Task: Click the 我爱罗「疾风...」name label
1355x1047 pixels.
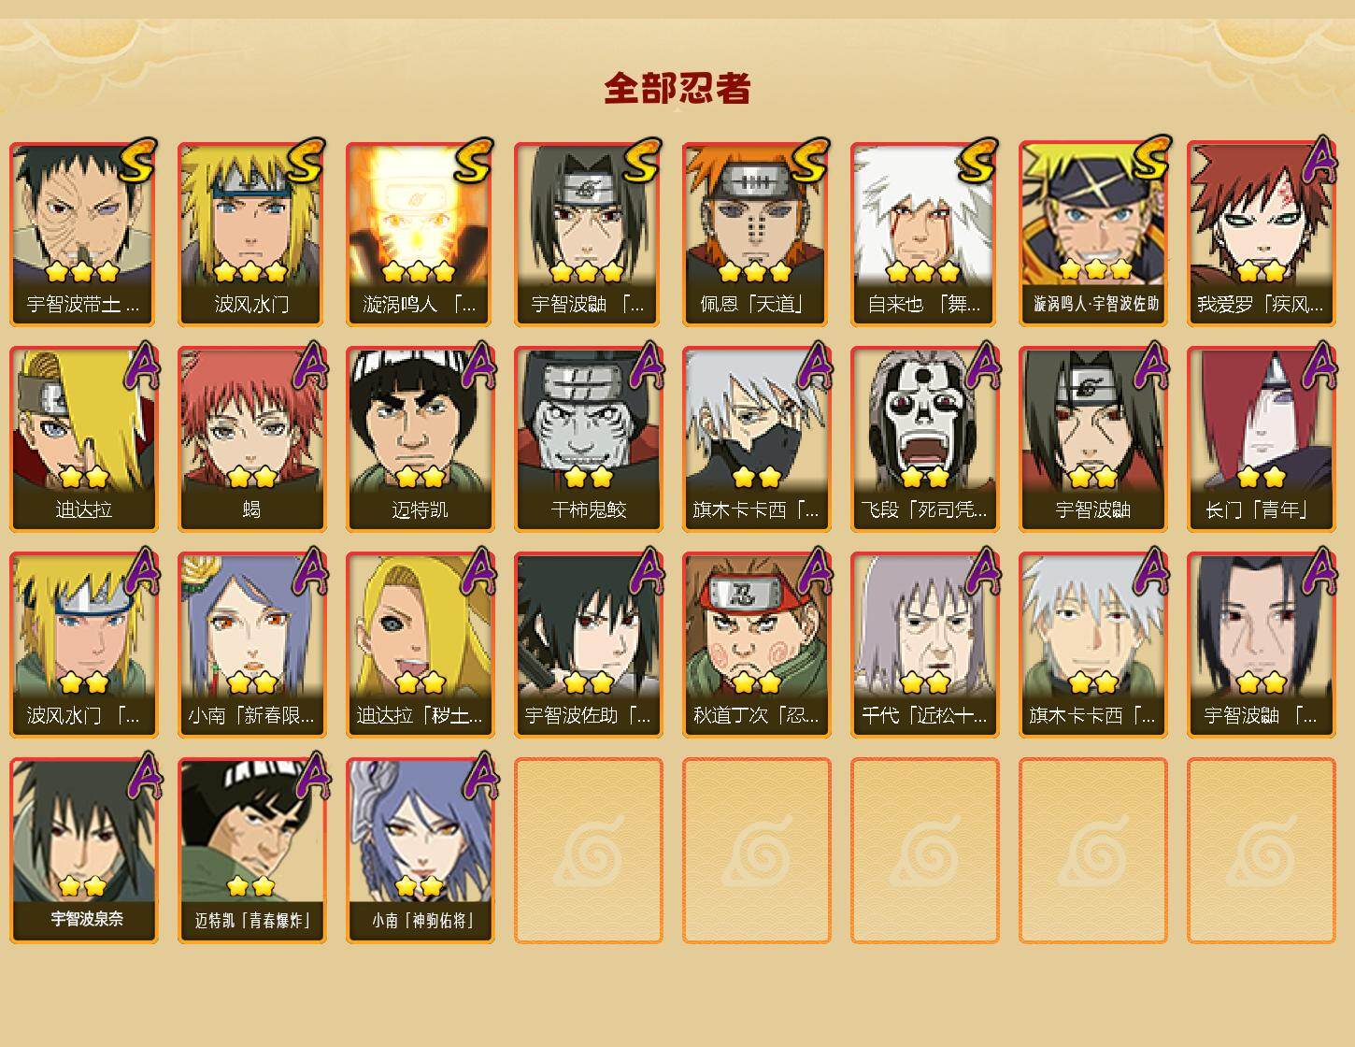Action: pos(1261,305)
